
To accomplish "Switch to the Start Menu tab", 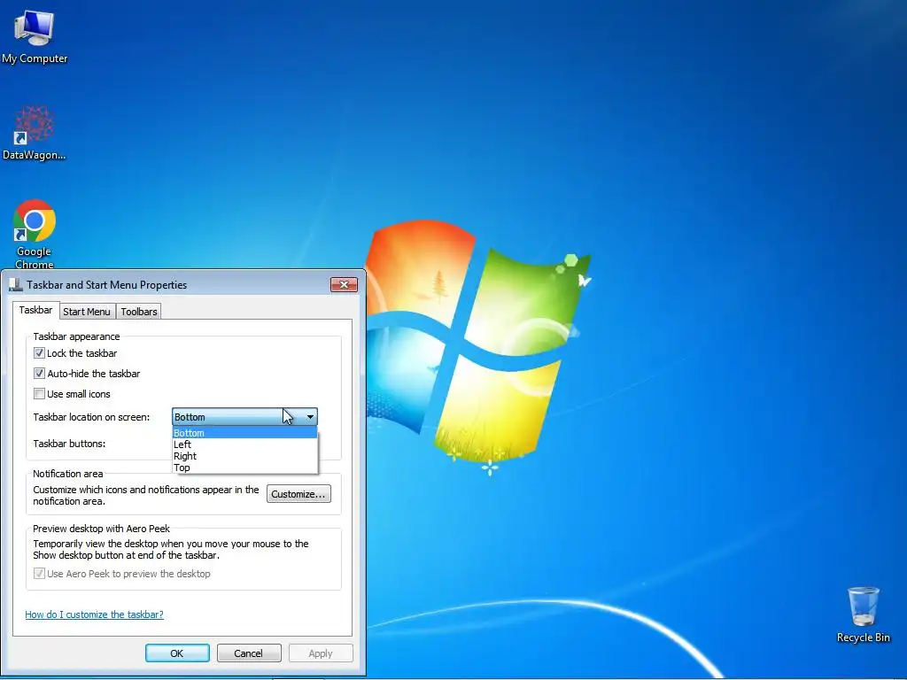I will click(87, 312).
